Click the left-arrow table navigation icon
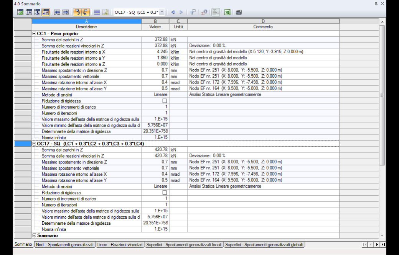Viewport: 399px width, 255px height. click(57, 12)
